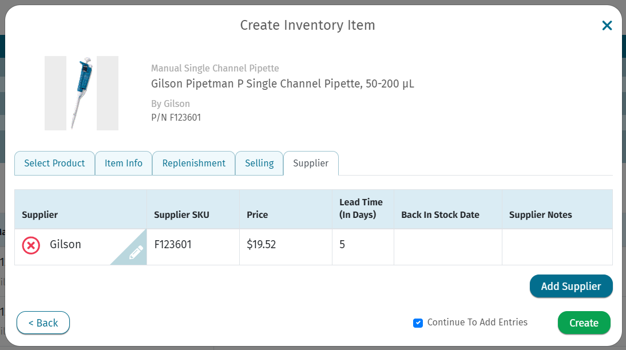The image size is (626, 350).
Task: Click the empty Supplier Notes cell
Action: point(557,246)
